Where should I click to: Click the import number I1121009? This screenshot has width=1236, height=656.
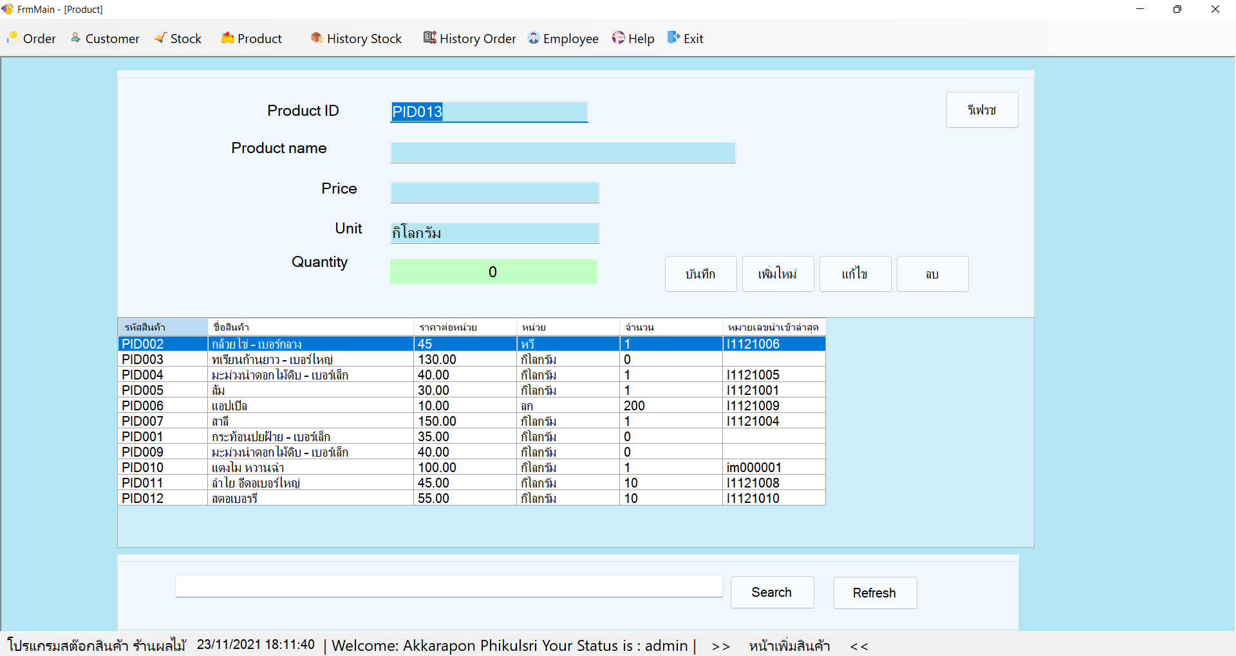pyautogui.click(x=774, y=405)
